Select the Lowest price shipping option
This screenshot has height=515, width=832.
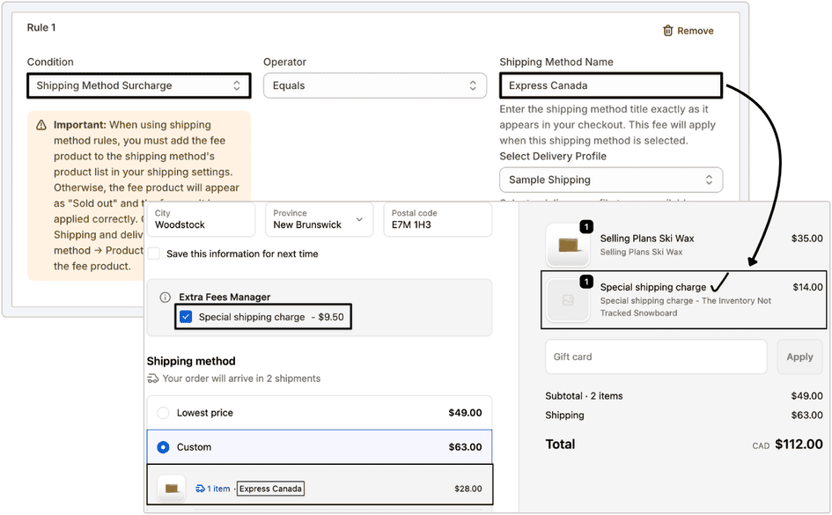tap(164, 412)
